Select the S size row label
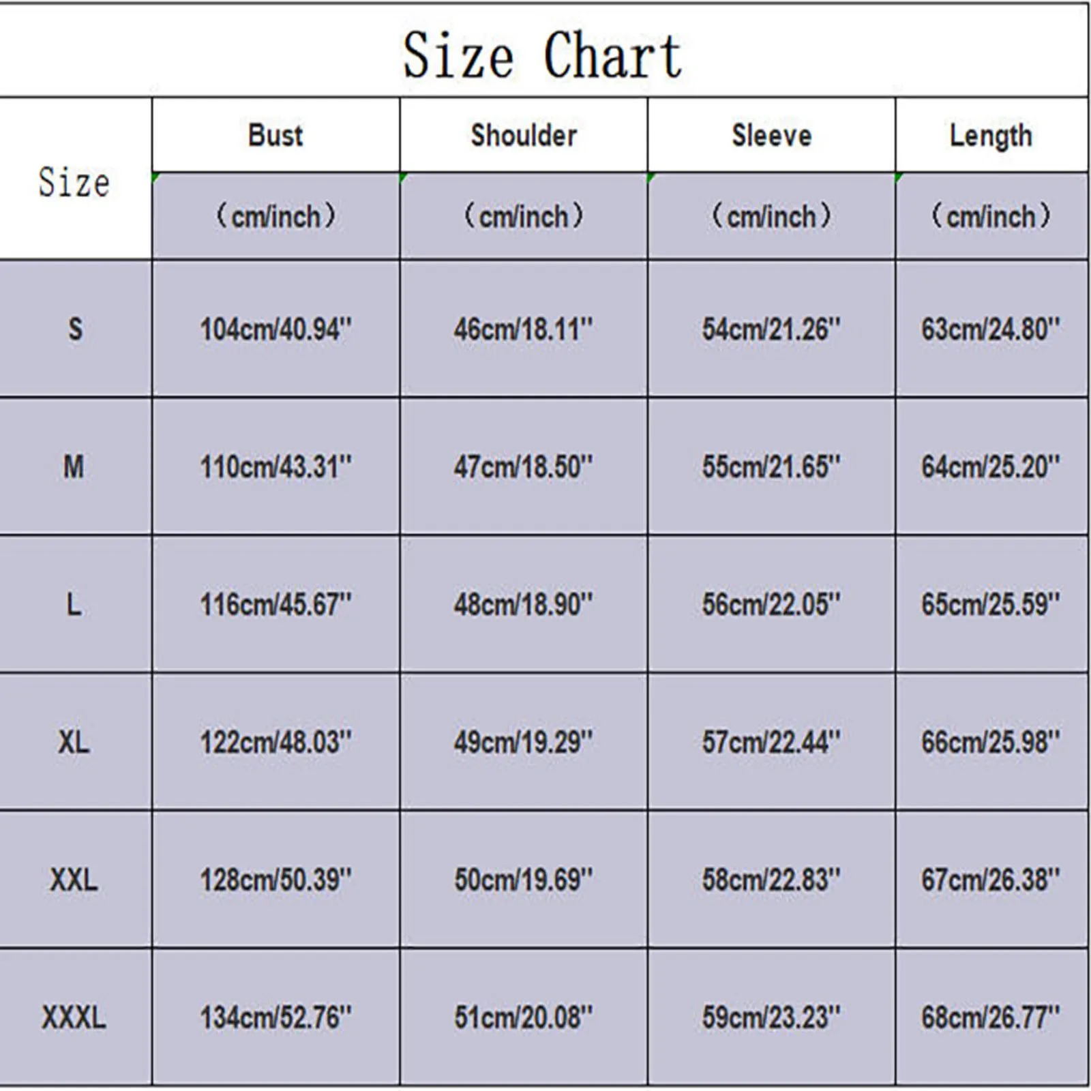Viewport: 1091px width, 1091px height. coord(75,329)
